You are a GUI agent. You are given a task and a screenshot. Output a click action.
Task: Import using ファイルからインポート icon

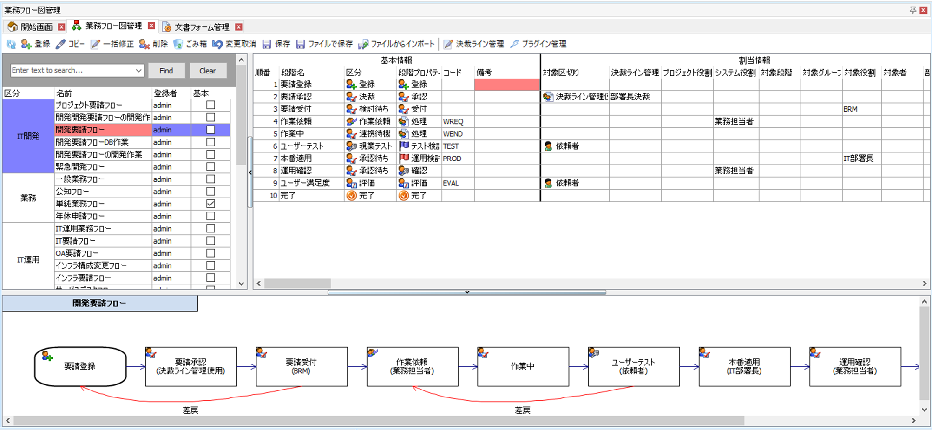point(363,44)
